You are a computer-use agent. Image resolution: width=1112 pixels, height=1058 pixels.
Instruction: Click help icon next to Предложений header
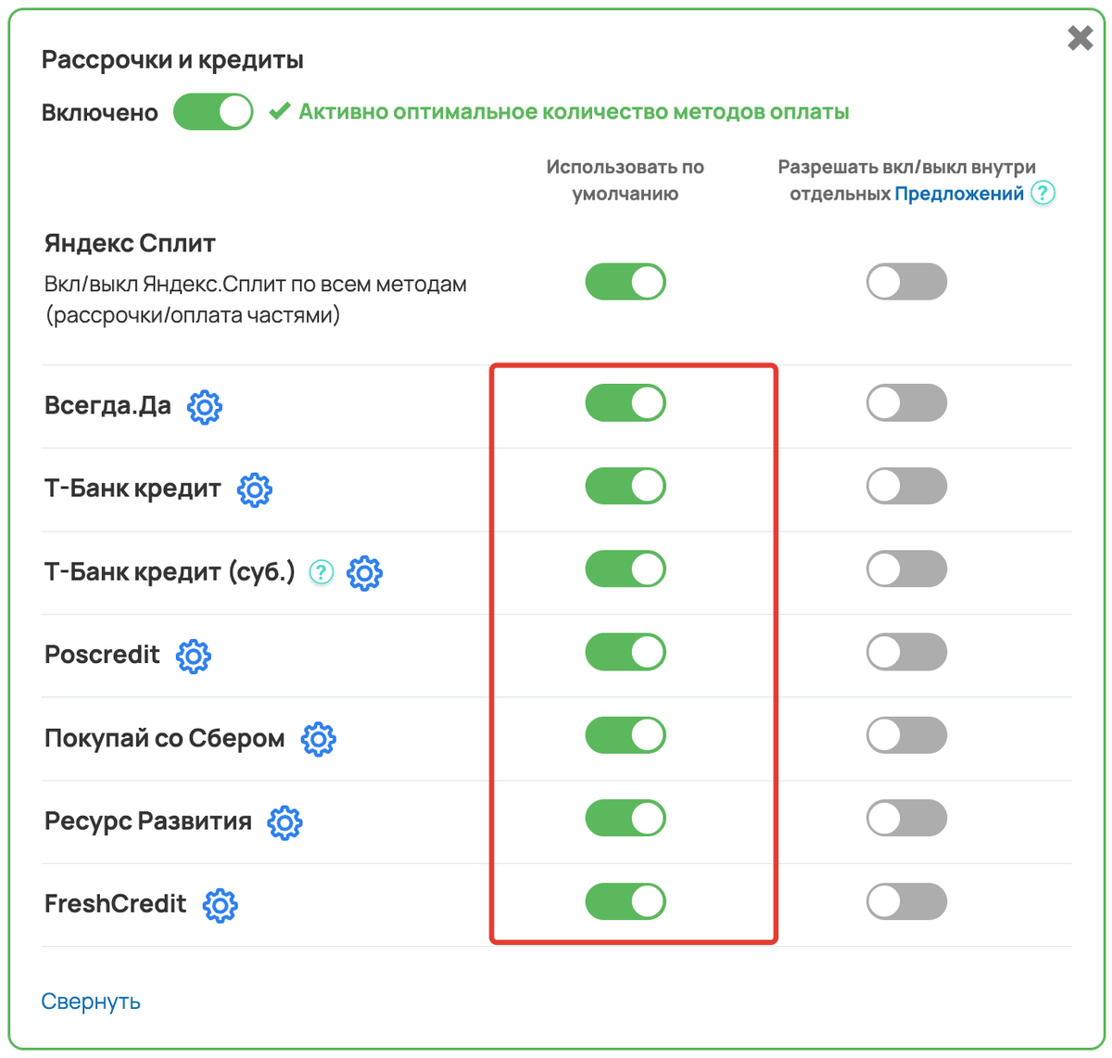click(x=1043, y=193)
